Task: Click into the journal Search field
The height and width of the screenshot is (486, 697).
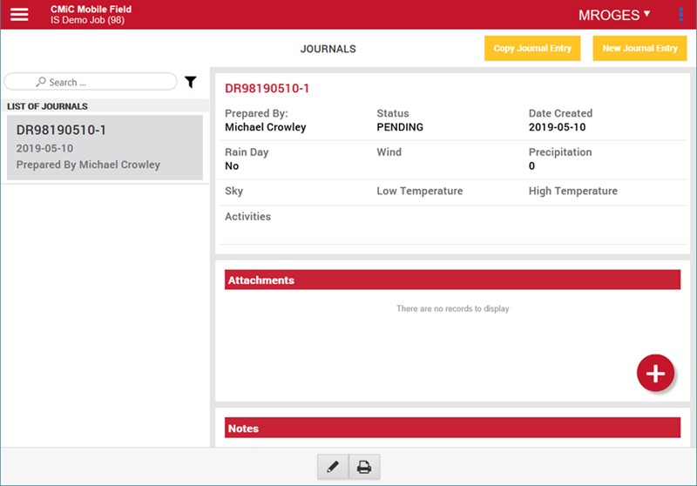Action: click(x=91, y=82)
